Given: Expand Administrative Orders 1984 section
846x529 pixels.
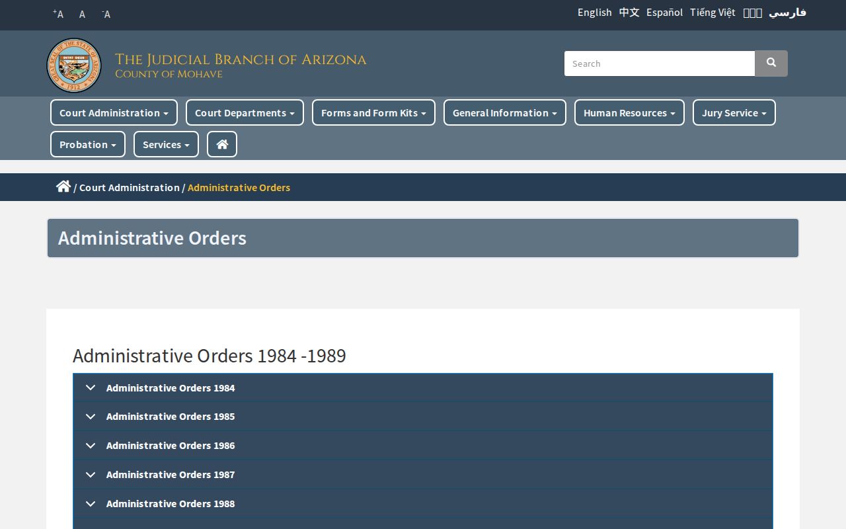Looking at the screenshot, I should pos(423,387).
